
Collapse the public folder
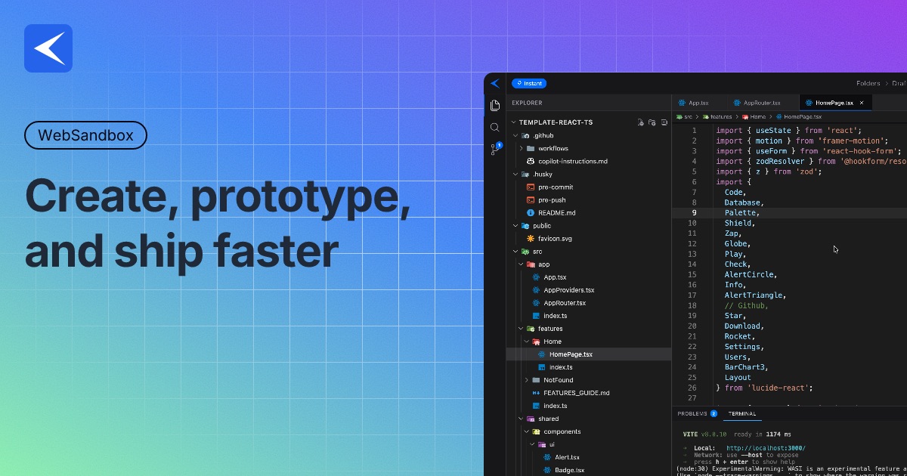[x=515, y=226]
